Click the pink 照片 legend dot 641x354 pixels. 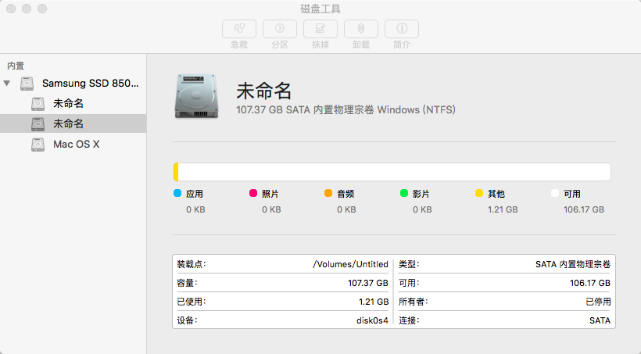[253, 193]
